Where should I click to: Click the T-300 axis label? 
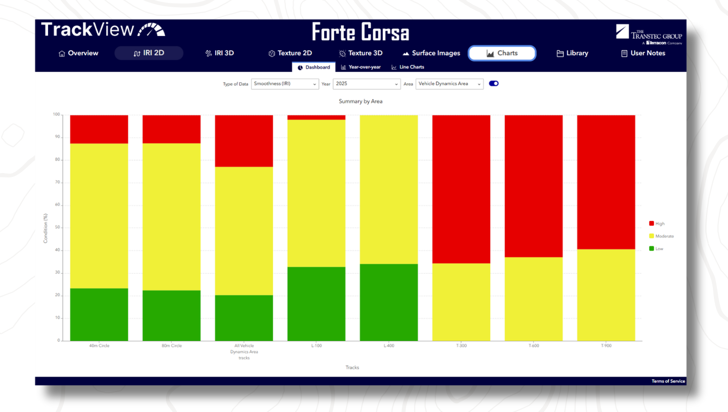tap(461, 346)
